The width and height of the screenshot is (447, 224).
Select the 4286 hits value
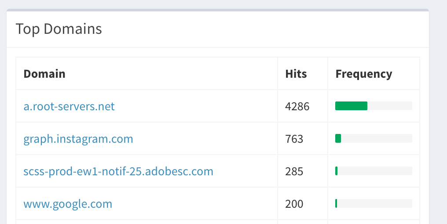[x=297, y=106]
